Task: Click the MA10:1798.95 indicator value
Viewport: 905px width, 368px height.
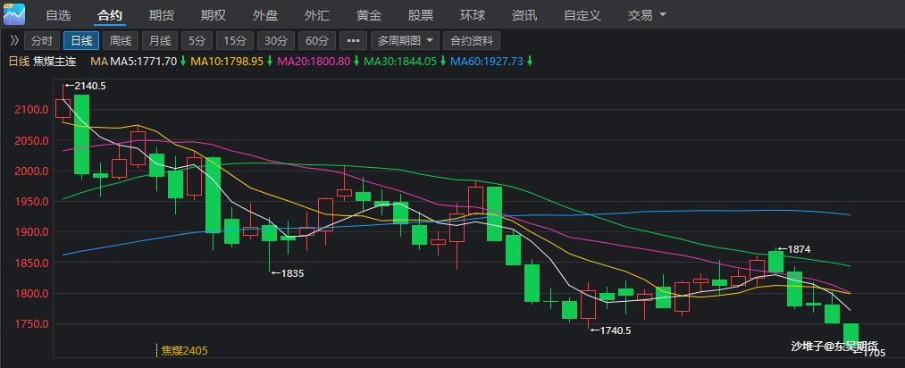Action: 227,61
